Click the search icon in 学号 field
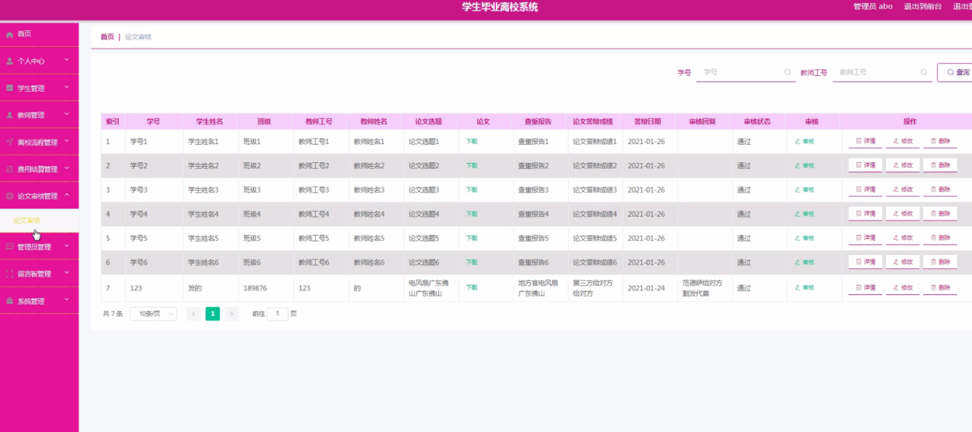Screen dimensions: 972x432 point(787,73)
